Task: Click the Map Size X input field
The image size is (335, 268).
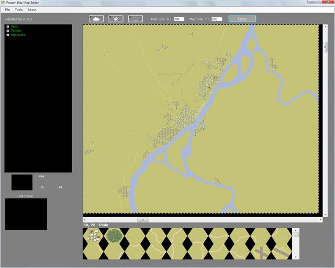Action: point(179,19)
